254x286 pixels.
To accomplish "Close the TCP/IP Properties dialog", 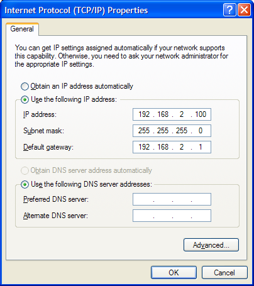I will point(244,10).
